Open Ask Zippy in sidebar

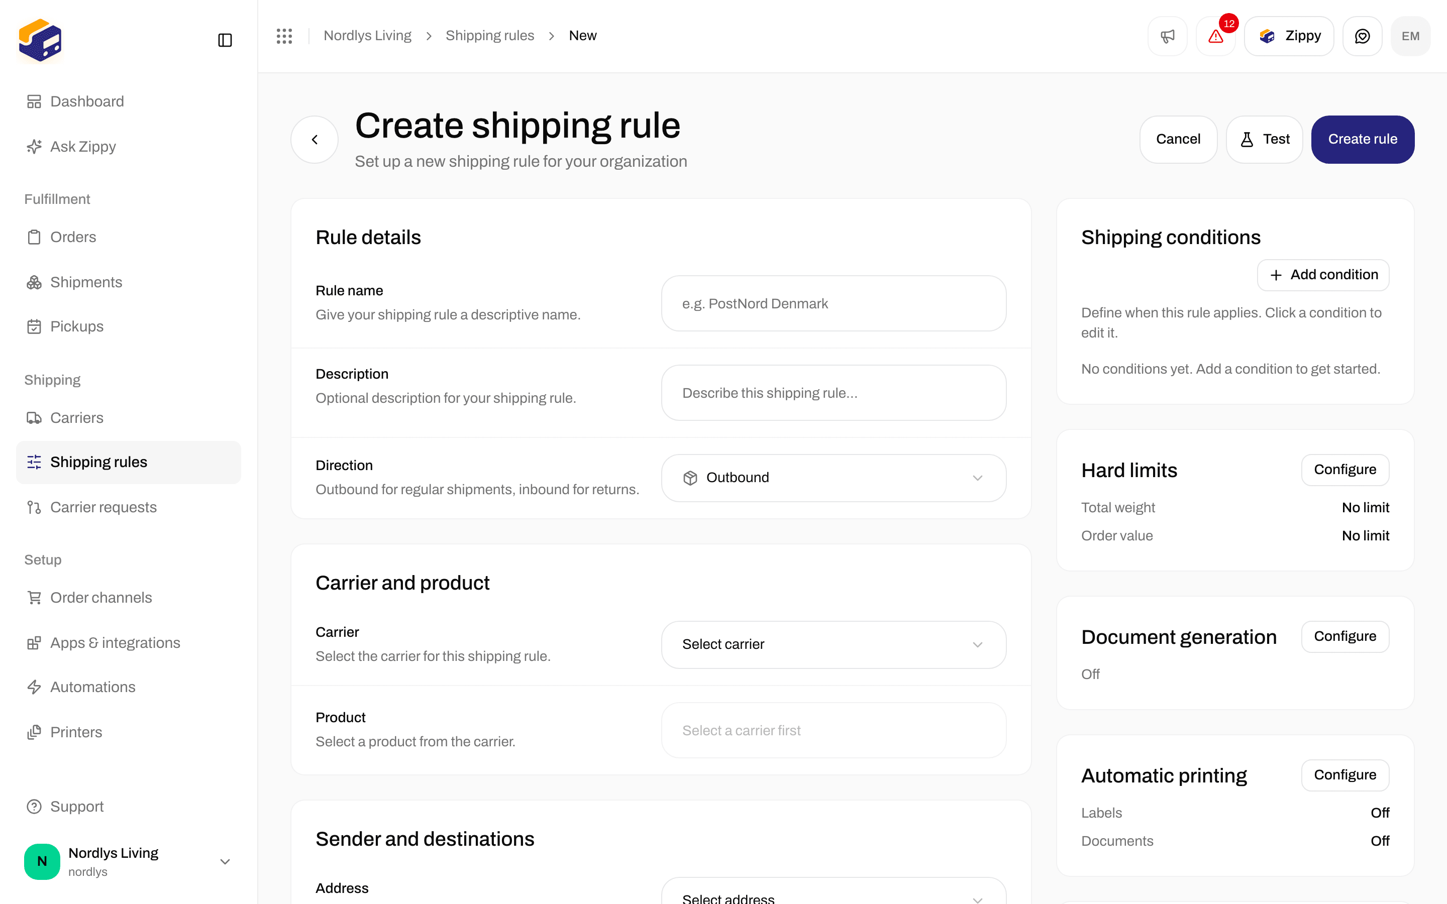click(129, 147)
